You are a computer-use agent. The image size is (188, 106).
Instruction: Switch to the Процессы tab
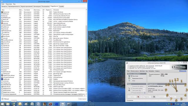click(x=4, y=6)
